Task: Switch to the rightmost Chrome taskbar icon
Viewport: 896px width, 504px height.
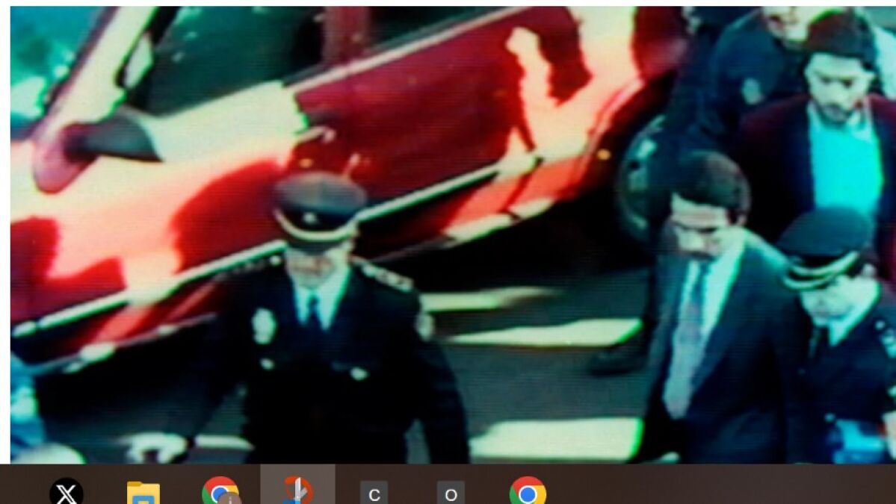Action: pyautogui.click(x=528, y=493)
